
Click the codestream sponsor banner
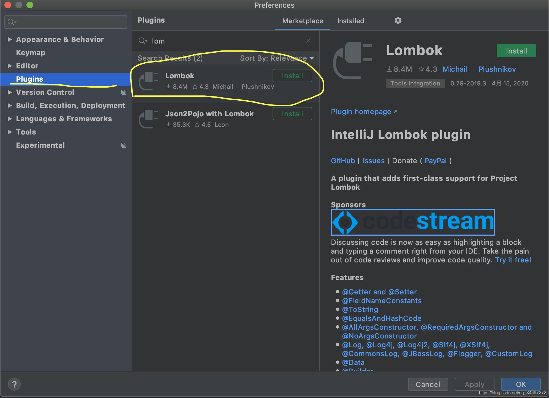pos(412,222)
